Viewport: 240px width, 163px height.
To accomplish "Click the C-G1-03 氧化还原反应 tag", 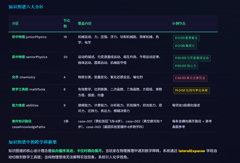I will [190, 78].
